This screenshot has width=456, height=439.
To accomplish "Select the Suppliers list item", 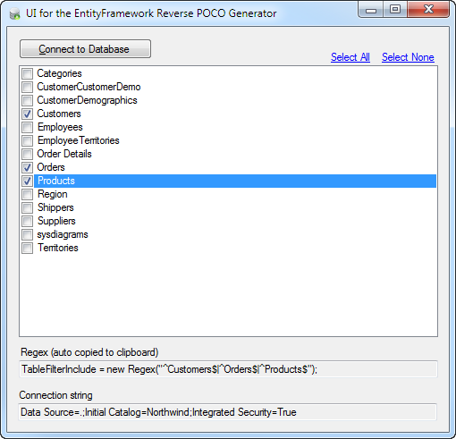I will coord(56,221).
